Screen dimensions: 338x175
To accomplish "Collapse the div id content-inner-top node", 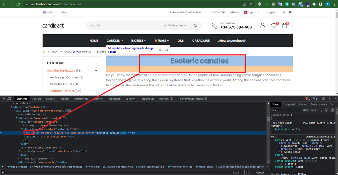I will tap(19, 122).
